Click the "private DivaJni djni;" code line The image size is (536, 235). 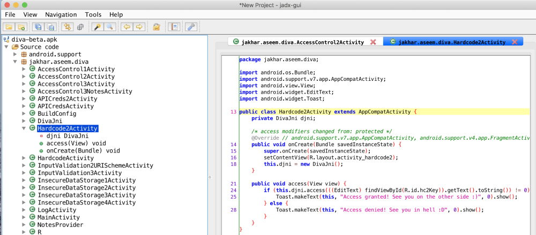(283, 118)
